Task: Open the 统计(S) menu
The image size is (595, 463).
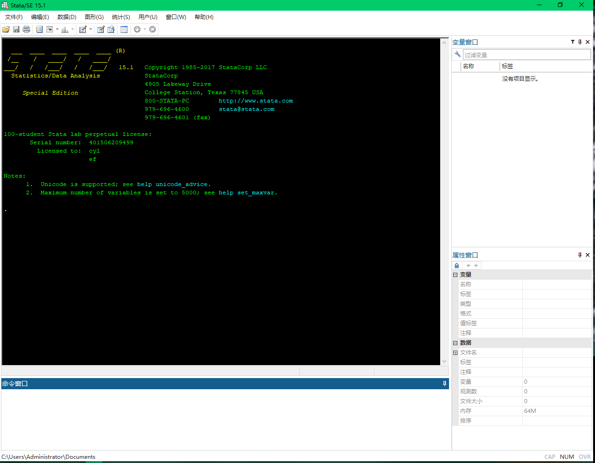Action: tap(121, 17)
